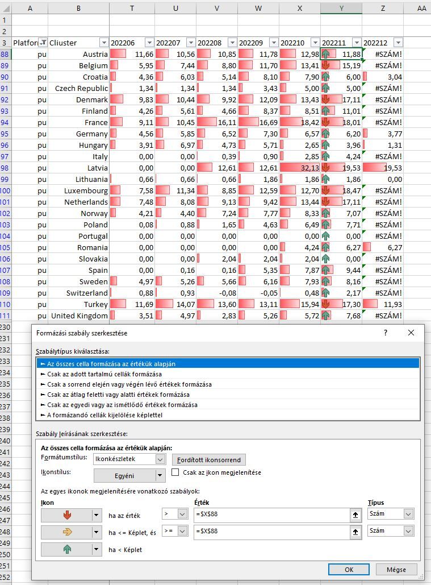The height and width of the screenshot is (585, 431).
Task: Open first Típus 'Szám' dropdown
Action: [x=408, y=514]
